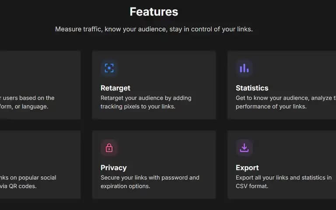
Task: Click the Features page title
Action: pos(154,12)
